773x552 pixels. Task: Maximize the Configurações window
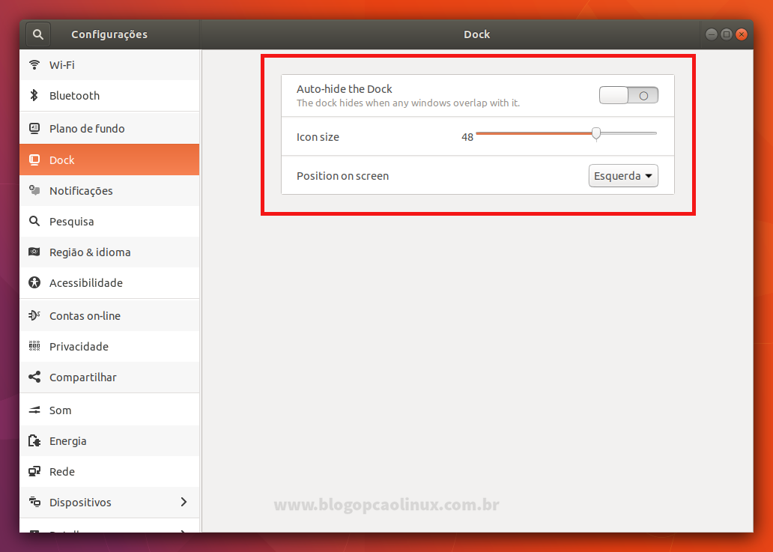pos(726,34)
